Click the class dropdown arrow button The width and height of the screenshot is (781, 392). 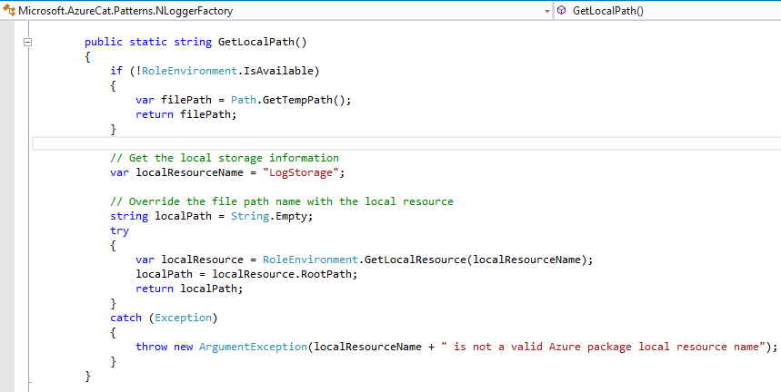pyautogui.click(x=547, y=11)
